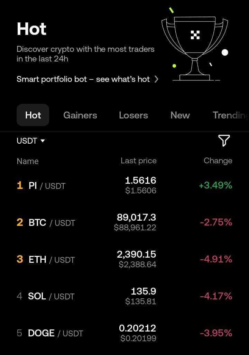Switch to the Losers tab
The height and width of the screenshot is (355, 249).
coord(133,115)
